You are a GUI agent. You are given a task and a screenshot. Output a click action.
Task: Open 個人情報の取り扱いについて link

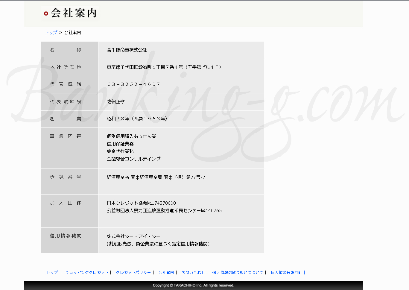(238, 272)
